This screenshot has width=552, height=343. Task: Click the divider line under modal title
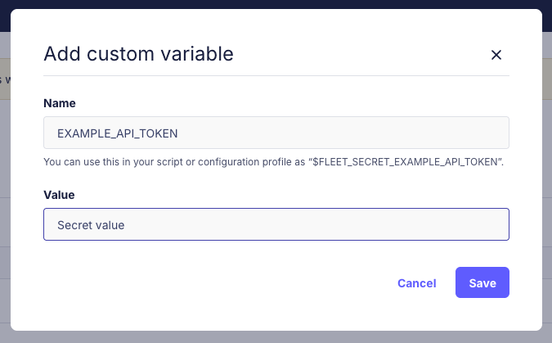276,76
